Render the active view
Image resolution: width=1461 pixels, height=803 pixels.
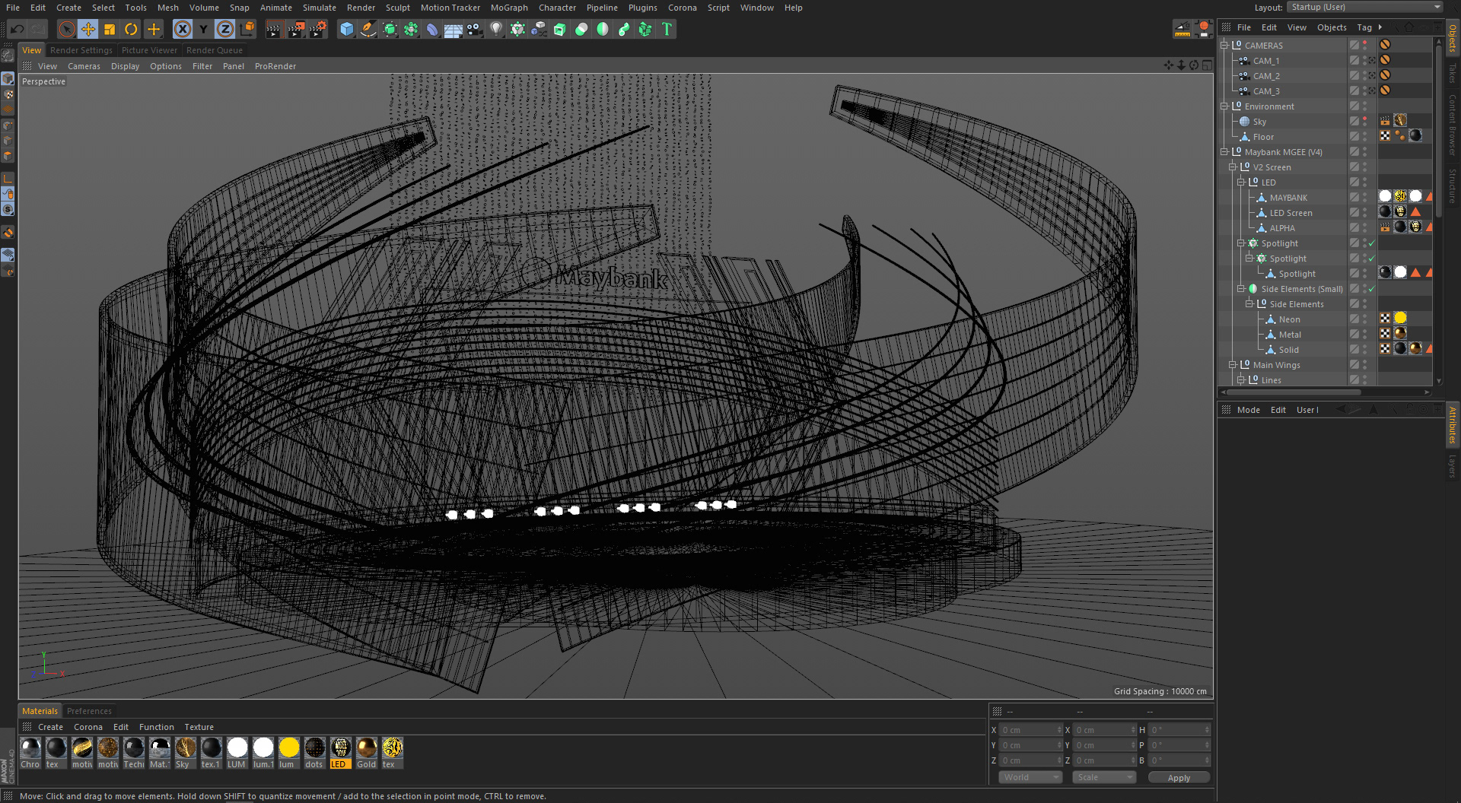pos(274,29)
